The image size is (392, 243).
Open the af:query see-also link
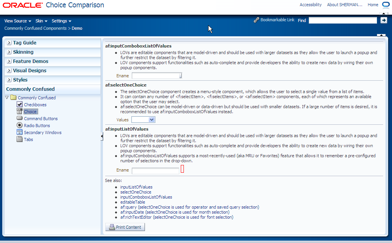tap(190, 207)
